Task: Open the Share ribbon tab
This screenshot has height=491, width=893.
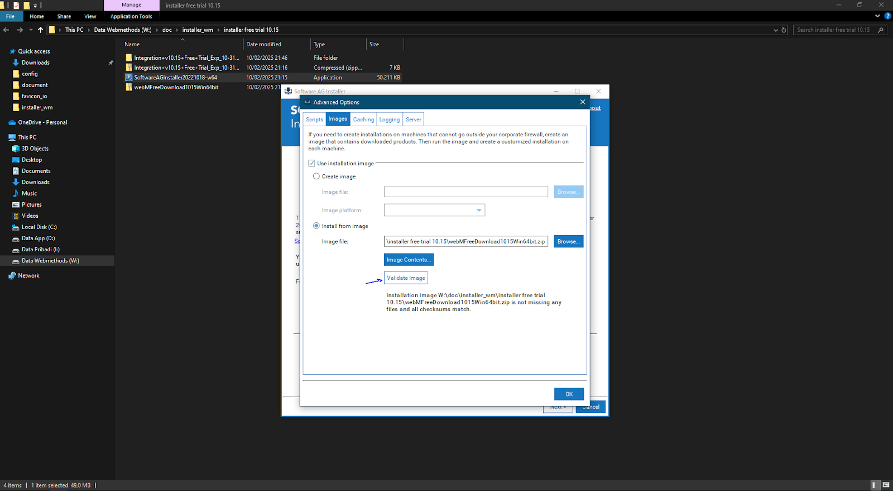Action: [x=64, y=16]
